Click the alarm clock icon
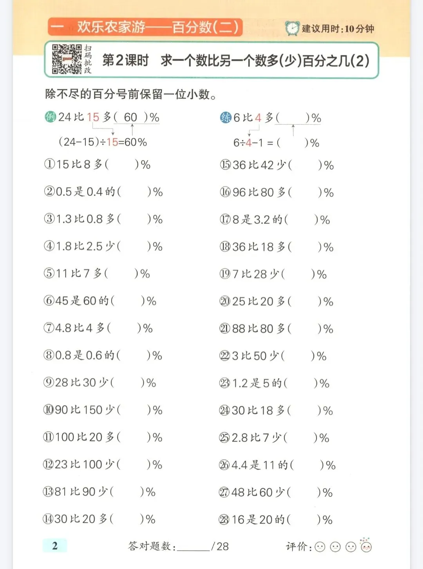 [292, 28]
